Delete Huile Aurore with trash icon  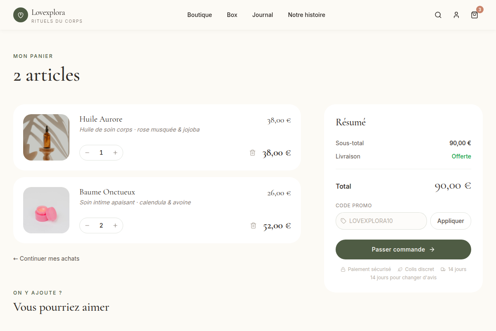253,153
